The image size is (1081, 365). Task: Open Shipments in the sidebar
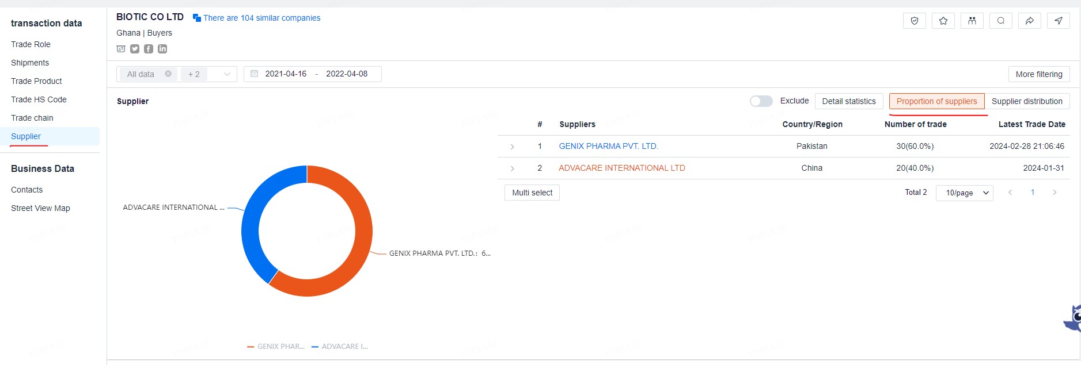[30, 63]
